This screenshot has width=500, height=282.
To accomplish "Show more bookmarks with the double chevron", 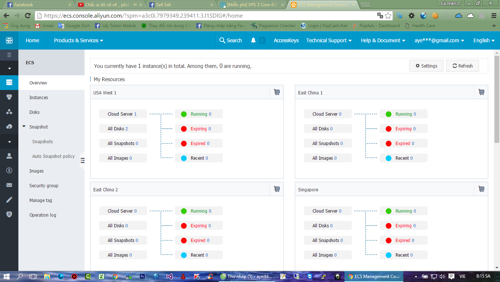I will (494, 26).
